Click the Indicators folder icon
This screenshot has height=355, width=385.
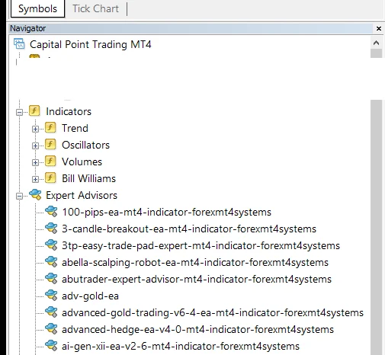[x=34, y=111]
